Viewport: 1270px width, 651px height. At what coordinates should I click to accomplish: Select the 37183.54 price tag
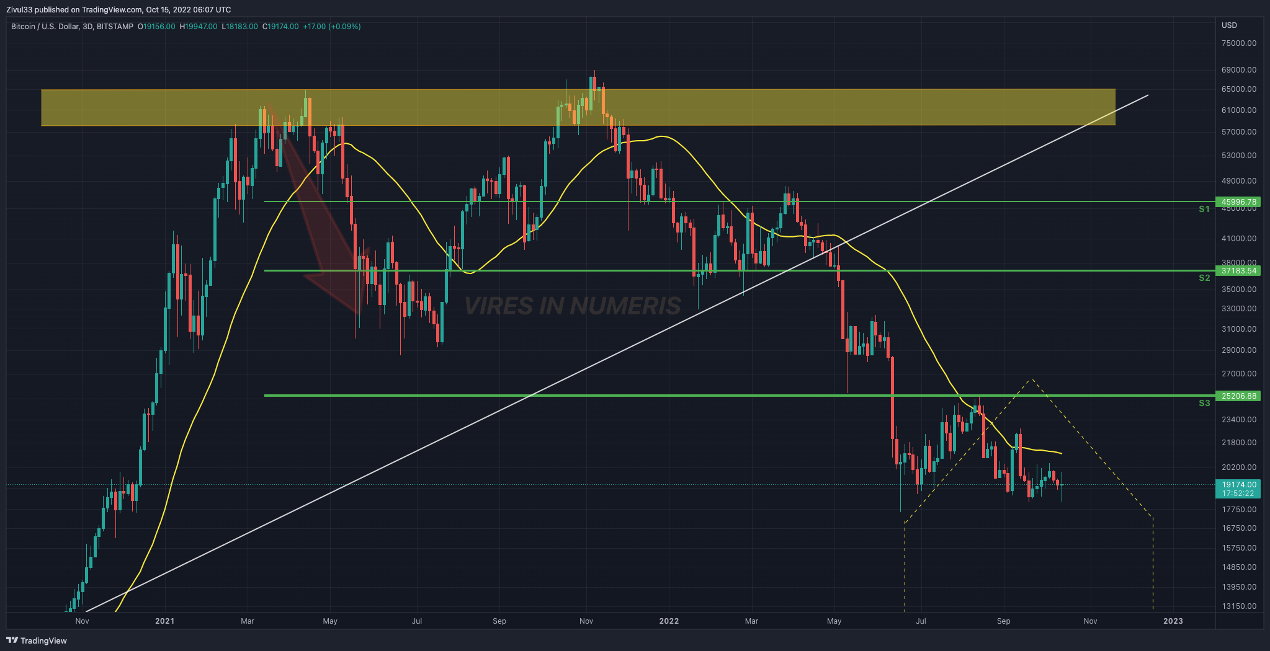pos(1238,270)
